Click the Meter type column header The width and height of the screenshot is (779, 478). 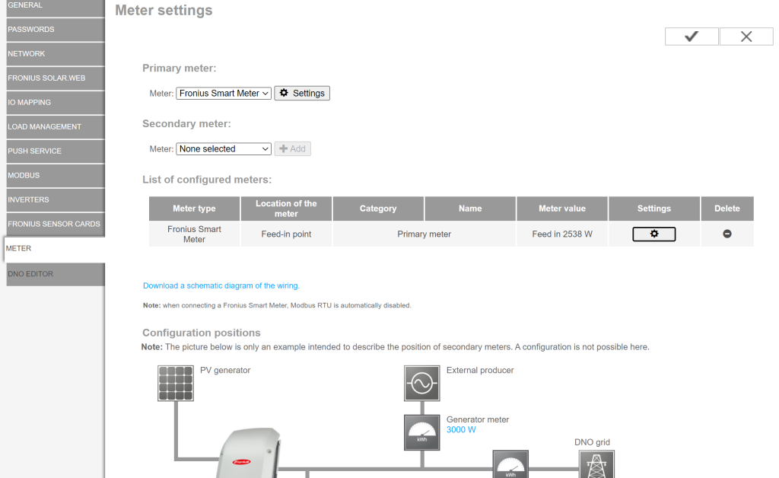coord(194,209)
